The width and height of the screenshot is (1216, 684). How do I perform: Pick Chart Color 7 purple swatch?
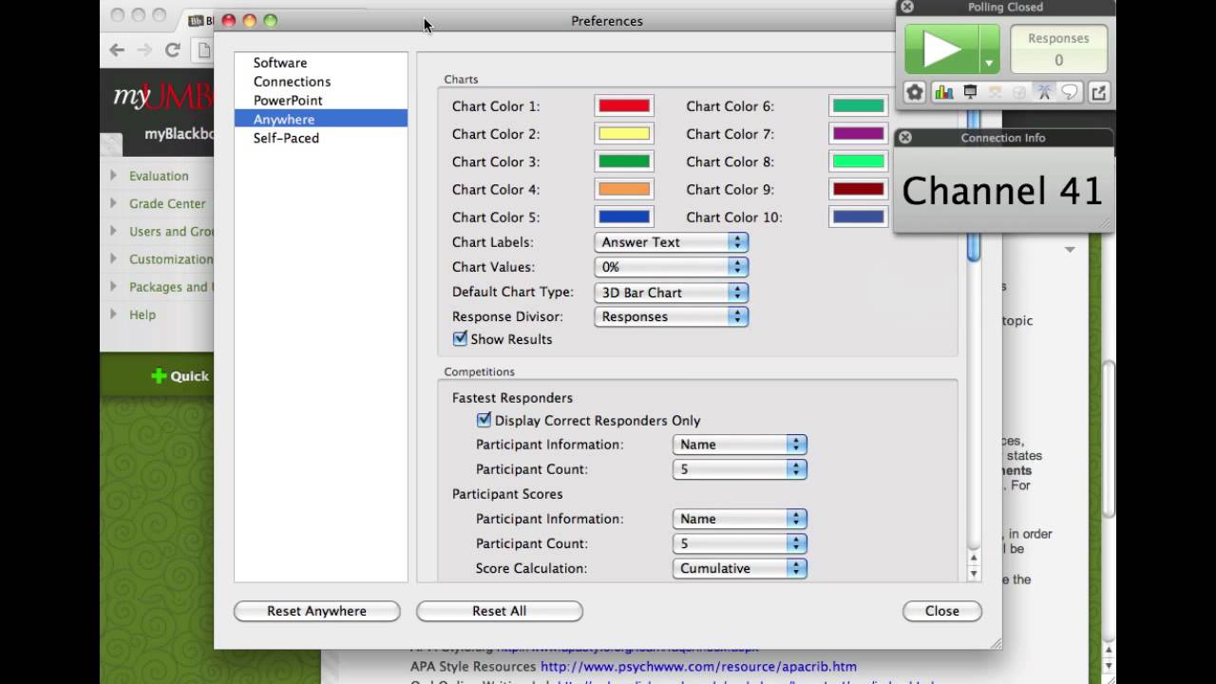coord(858,134)
